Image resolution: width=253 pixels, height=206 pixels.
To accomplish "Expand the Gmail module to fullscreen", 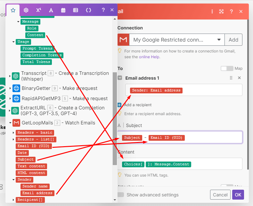I will (x=221, y=12).
